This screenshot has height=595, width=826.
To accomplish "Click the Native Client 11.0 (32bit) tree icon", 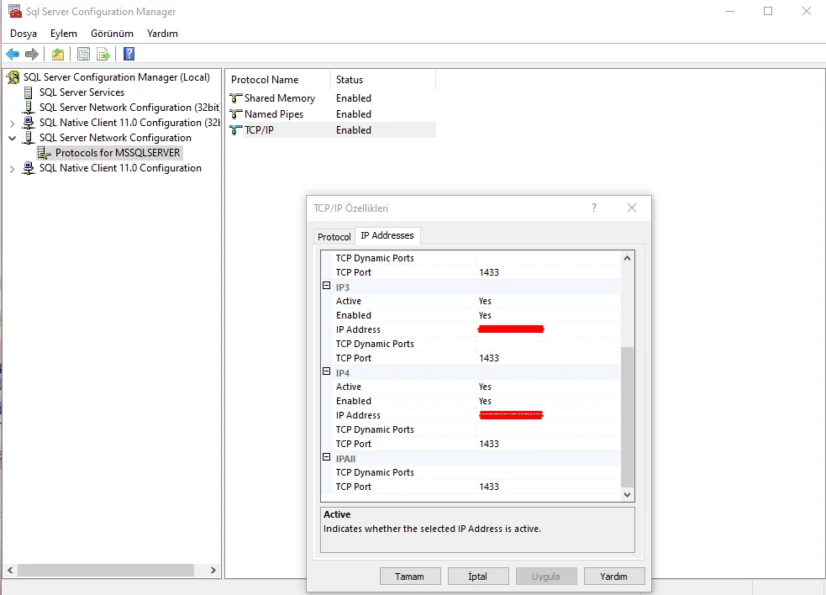I will click(29, 123).
